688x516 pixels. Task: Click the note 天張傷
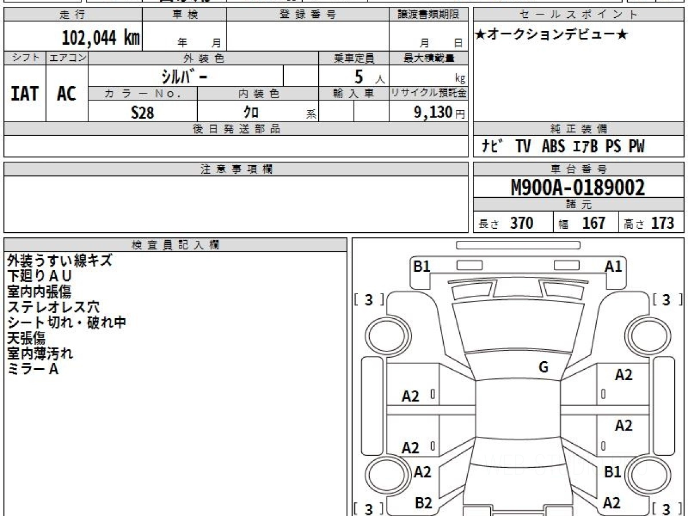[x=26, y=338]
